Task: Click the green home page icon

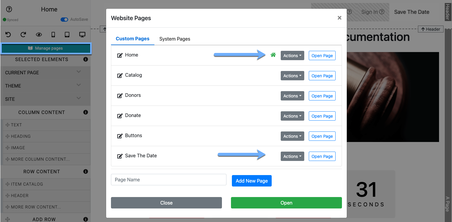Action: tap(273, 55)
